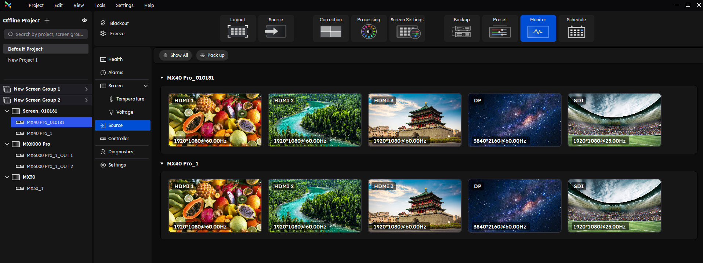
Task: Select the DP source thumbnail under MX40 Pro_1
Action: click(x=514, y=206)
